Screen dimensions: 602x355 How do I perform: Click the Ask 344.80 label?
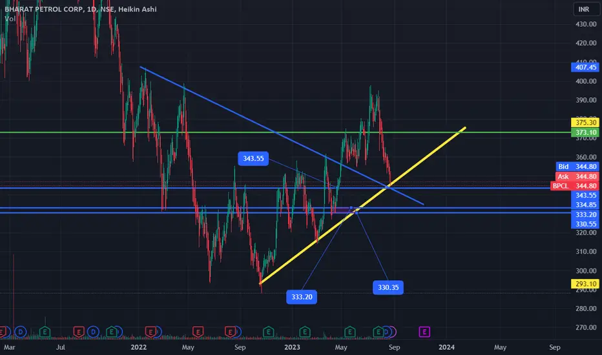click(x=577, y=177)
